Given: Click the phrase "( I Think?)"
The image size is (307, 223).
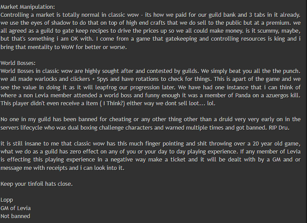Looking at the screenshot, I should 112,104.
